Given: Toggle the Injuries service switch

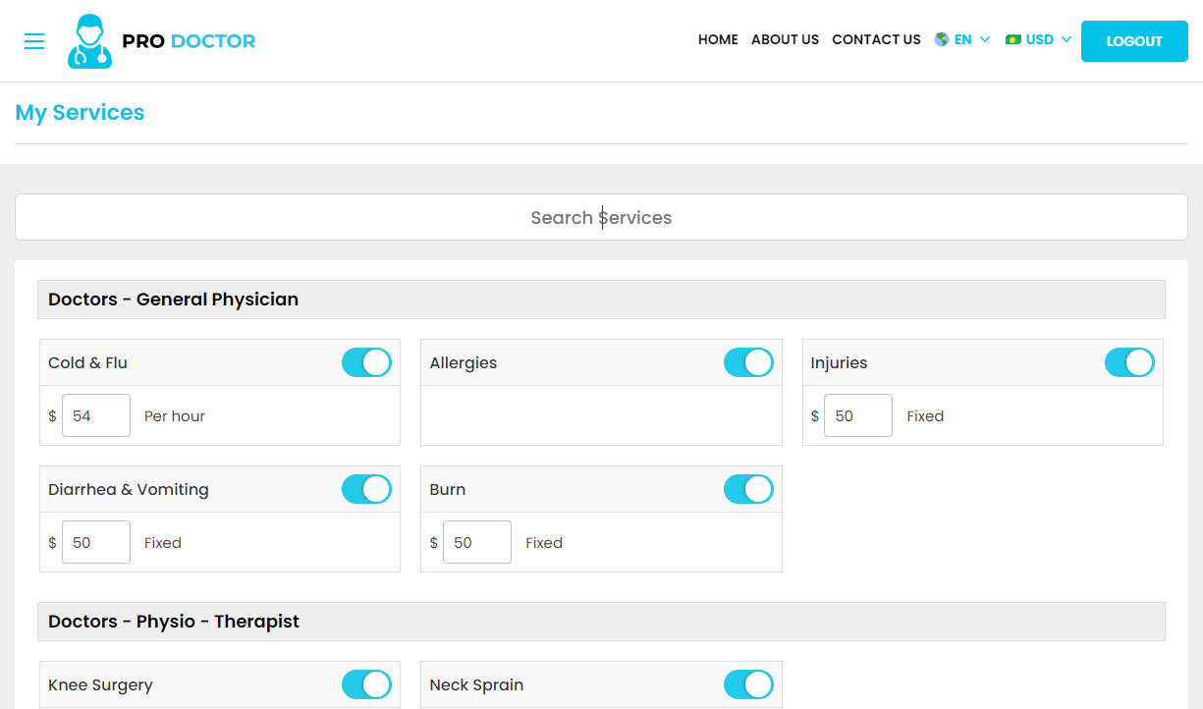Looking at the screenshot, I should click(x=1129, y=362).
